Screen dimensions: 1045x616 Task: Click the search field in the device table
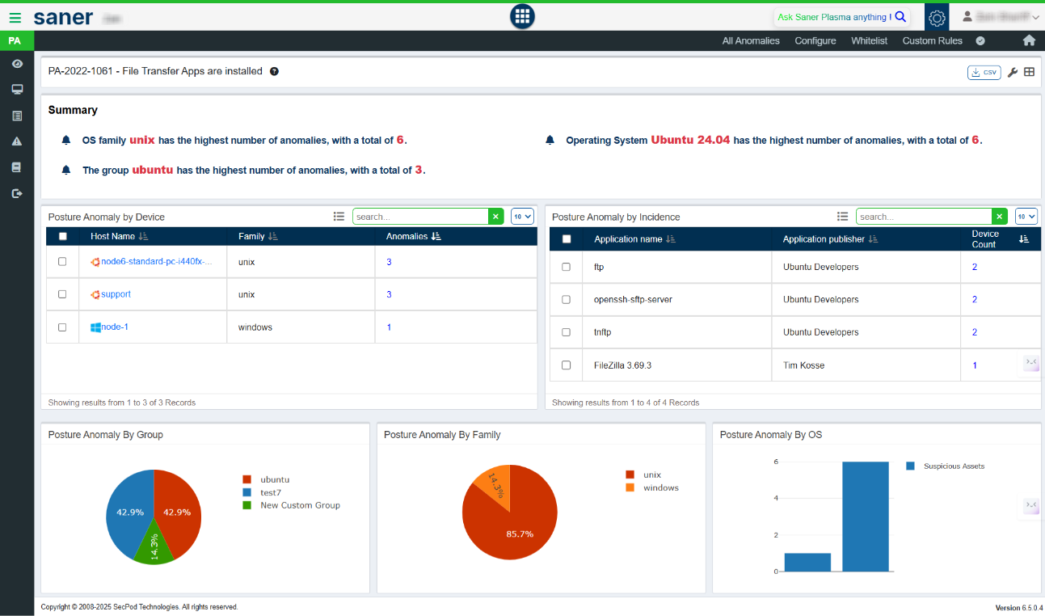pos(420,217)
